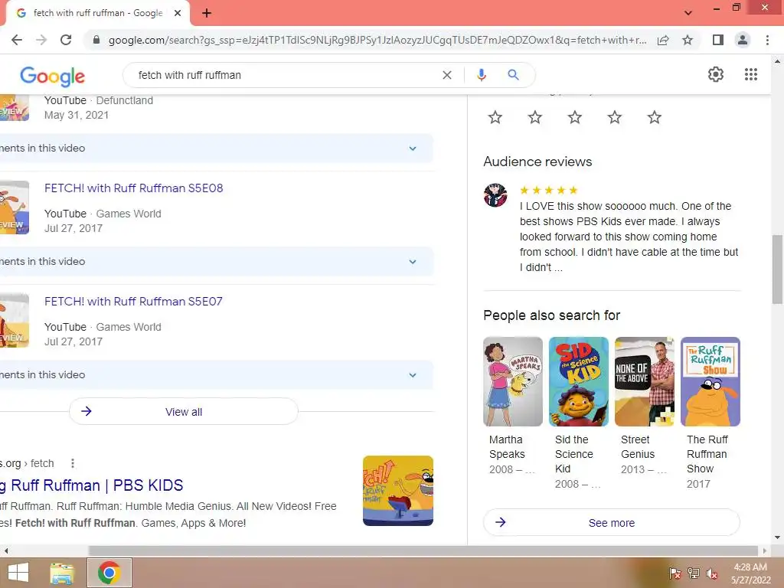The width and height of the screenshot is (784, 588).
Task: Click into the Google search field
Action: (x=285, y=75)
